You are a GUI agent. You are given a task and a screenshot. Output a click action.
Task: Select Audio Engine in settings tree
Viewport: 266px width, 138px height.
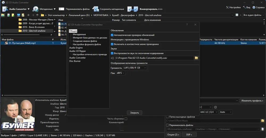pyautogui.click(x=76, y=48)
